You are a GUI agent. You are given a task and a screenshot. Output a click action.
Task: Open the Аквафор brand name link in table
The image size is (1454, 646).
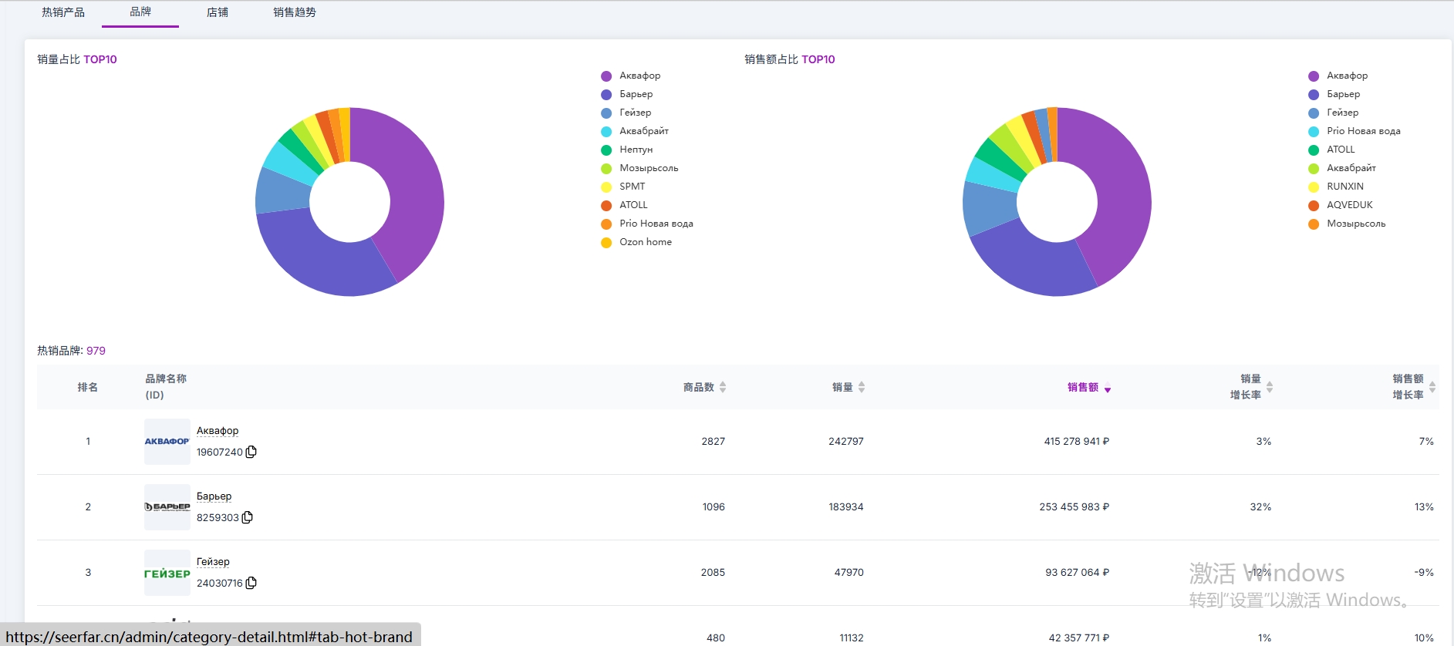(218, 431)
